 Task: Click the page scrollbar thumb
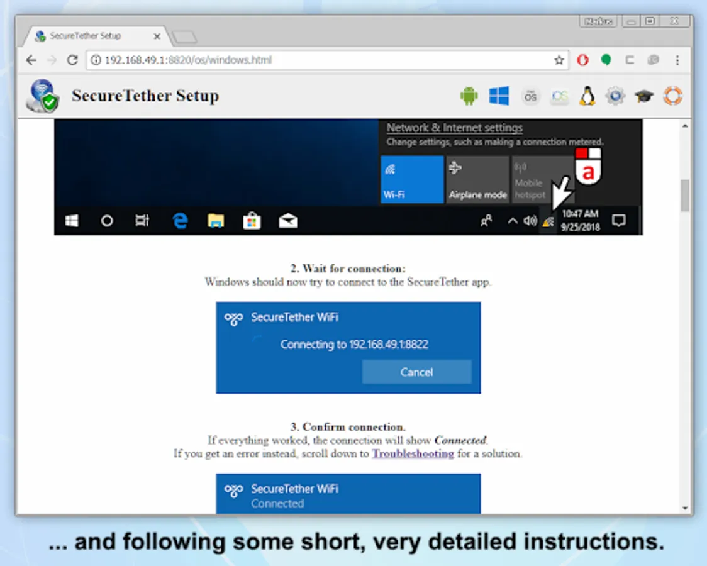point(685,195)
